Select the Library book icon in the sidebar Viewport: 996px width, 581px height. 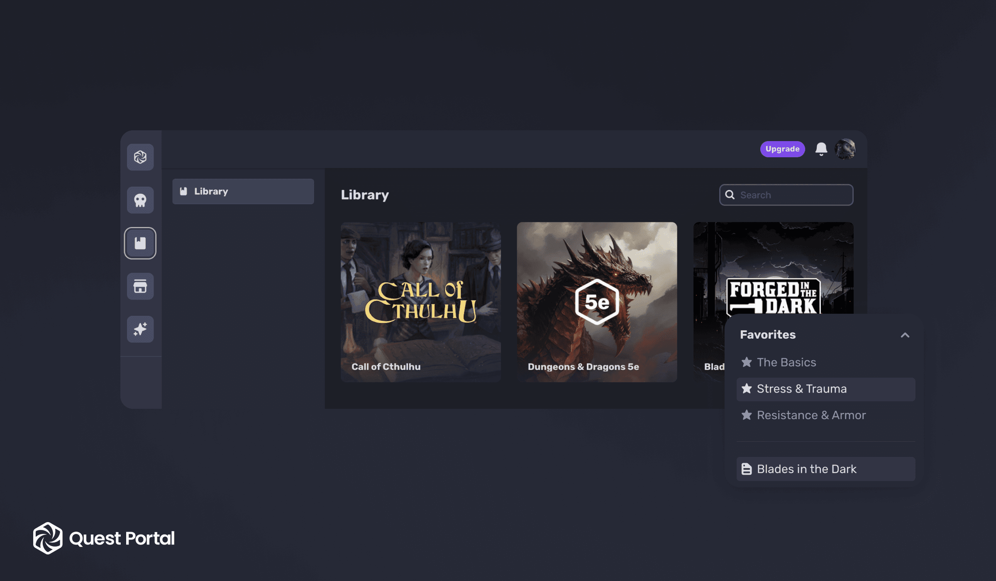point(140,243)
